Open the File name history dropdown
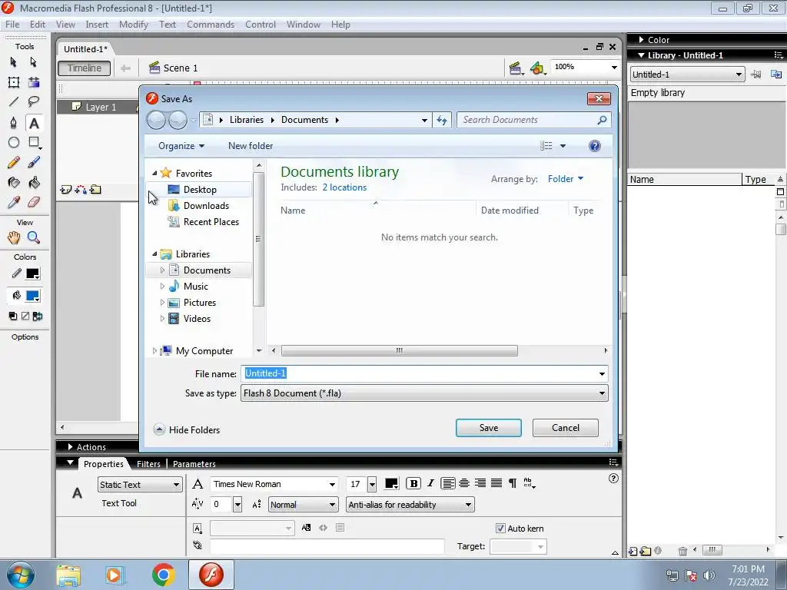The width and height of the screenshot is (787, 590). pyautogui.click(x=602, y=374)
